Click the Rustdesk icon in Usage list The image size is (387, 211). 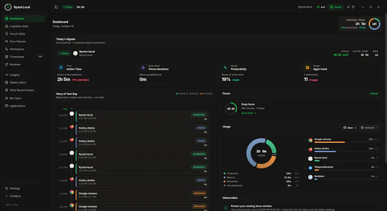[310, 177]
